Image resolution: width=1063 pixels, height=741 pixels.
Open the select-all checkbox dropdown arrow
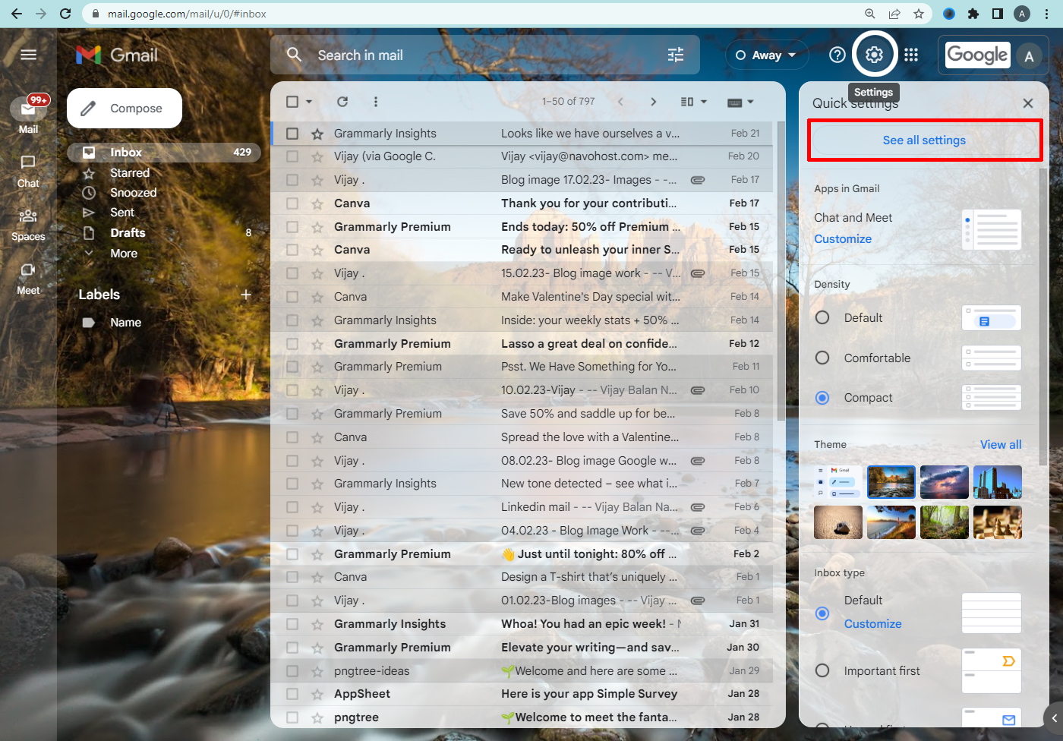[309, 102]
